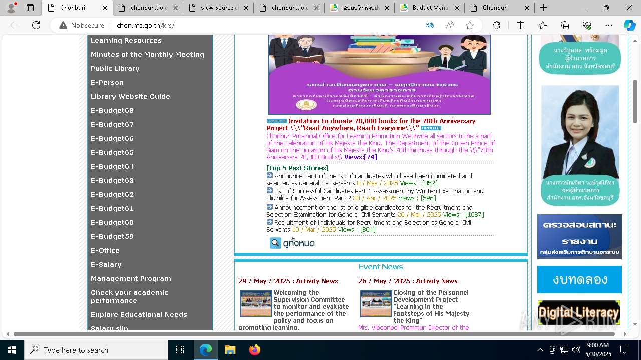Viewport: 641px width, 360px height.
Task: Open the Extensions puzzle icon
Action: point(496,25)
